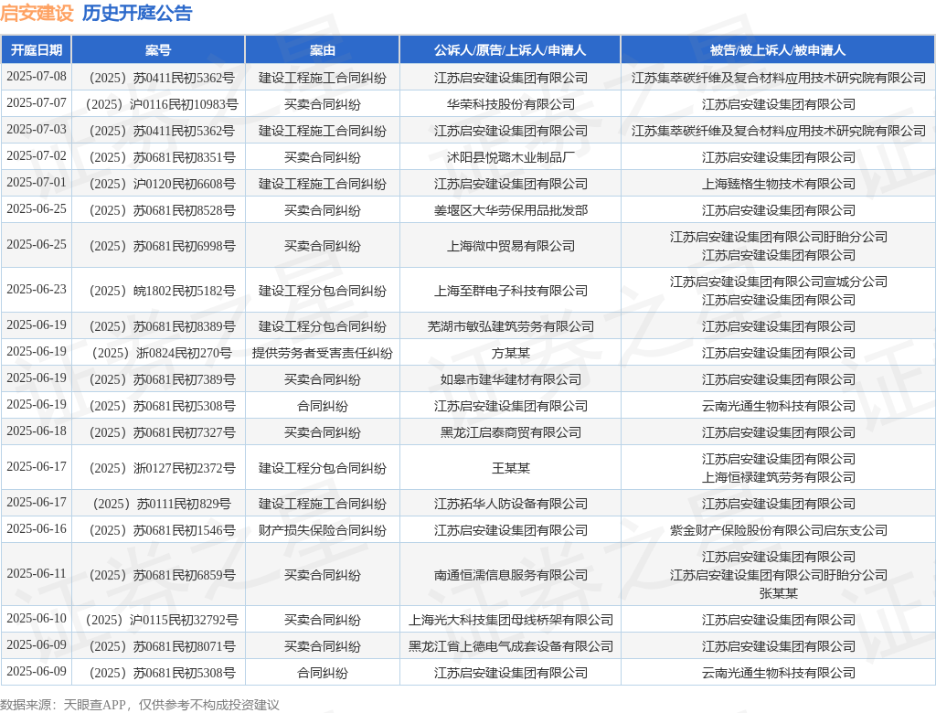Click case number （2025）苏0681民初8389号
Image resolution: width=936 pixels, height=713 pixels.
point(158,326)
